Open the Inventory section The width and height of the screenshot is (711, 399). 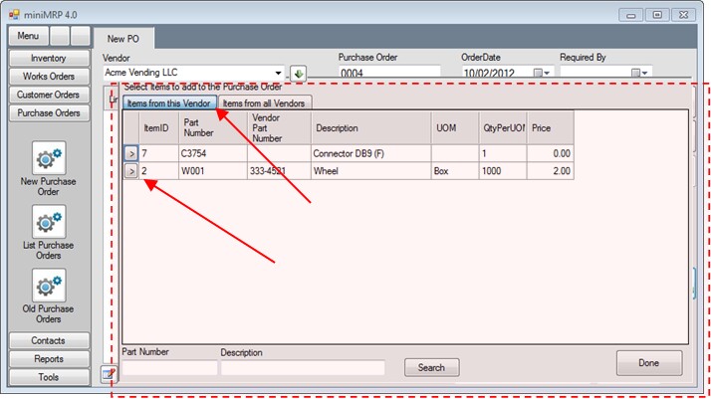click(48, 59)
